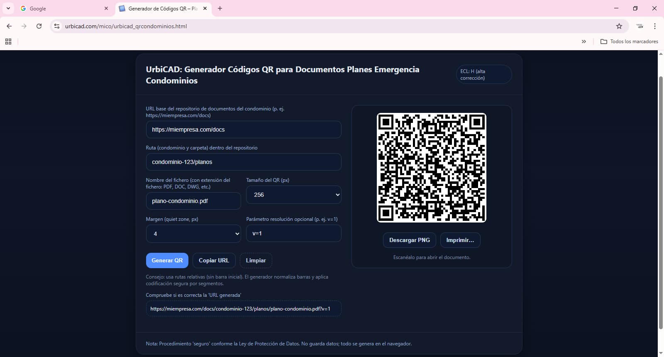The image size is (664, 357).
Task: Switch to the Google tab
Action: click(x=62, y=8)
